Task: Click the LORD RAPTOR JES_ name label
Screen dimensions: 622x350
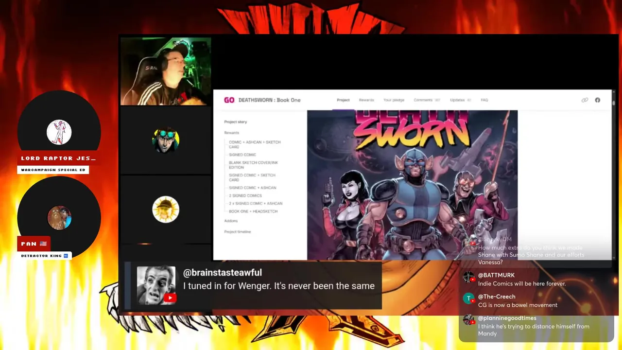Action: tap(58, 158)
